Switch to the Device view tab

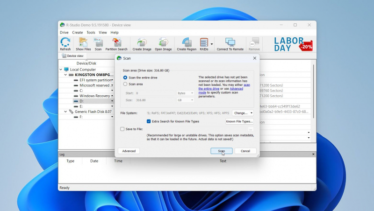(x=72, y=56)
